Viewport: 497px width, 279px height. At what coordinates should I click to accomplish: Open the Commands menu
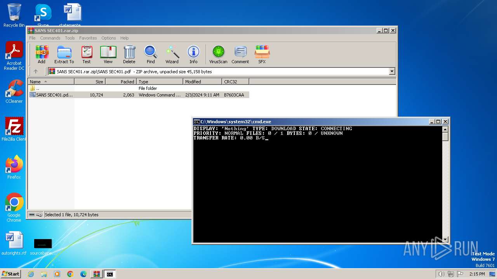[50, 38]
